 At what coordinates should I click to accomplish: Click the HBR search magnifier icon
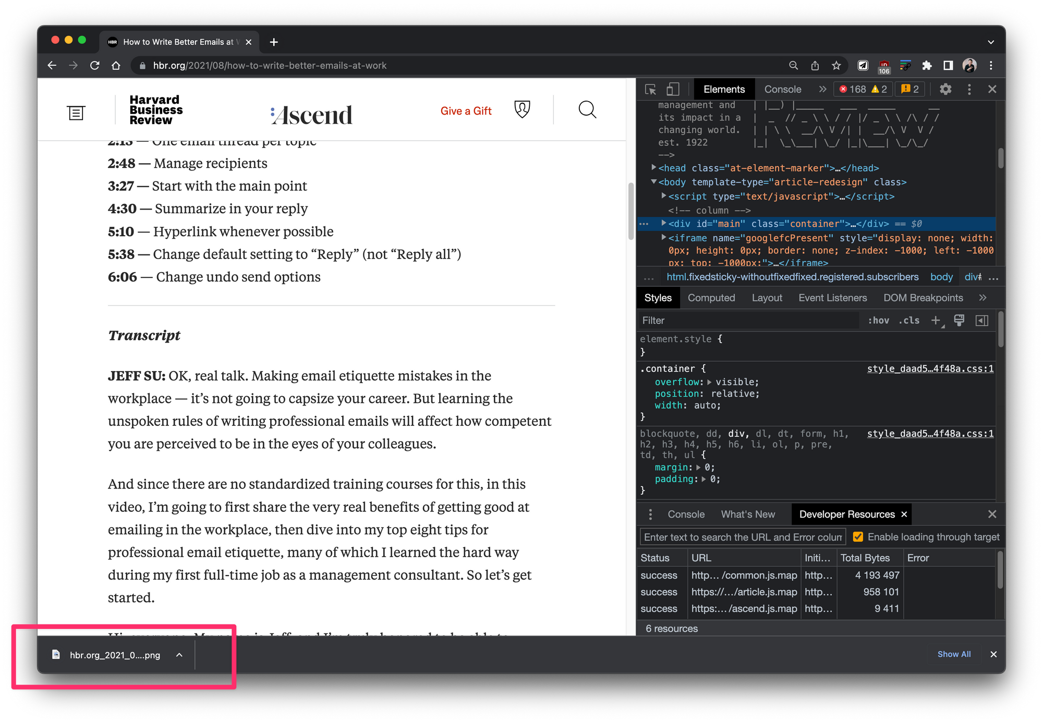point(587,110)
